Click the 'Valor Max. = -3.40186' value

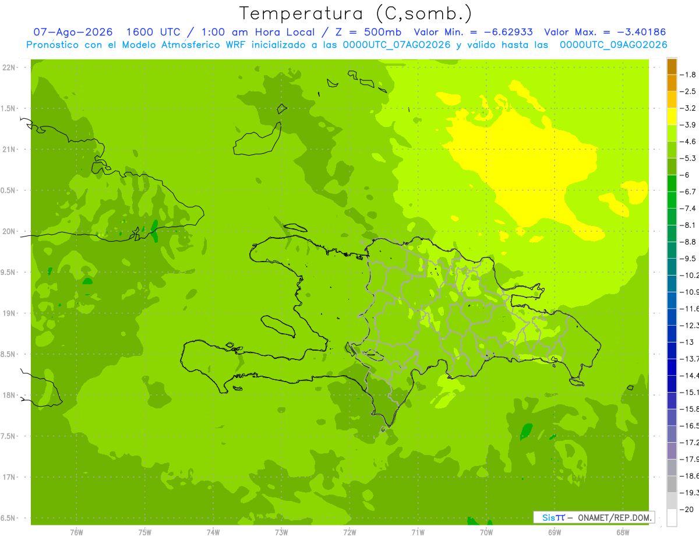[x=605, y=32]
